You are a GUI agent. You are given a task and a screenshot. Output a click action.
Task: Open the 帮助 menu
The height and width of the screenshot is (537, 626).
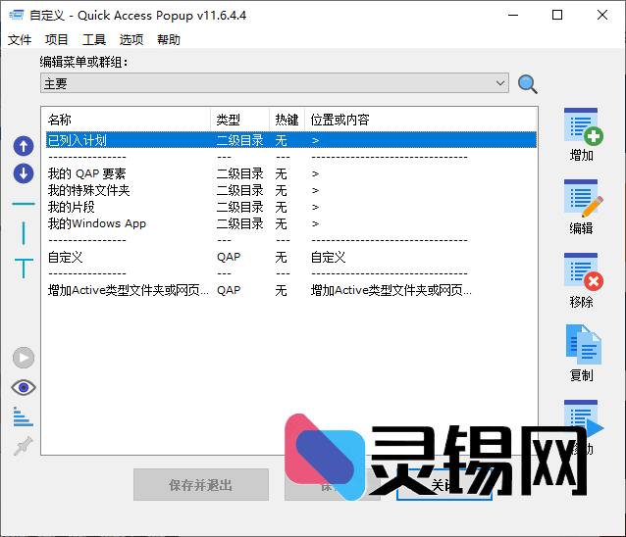click(x=169, y=40)
